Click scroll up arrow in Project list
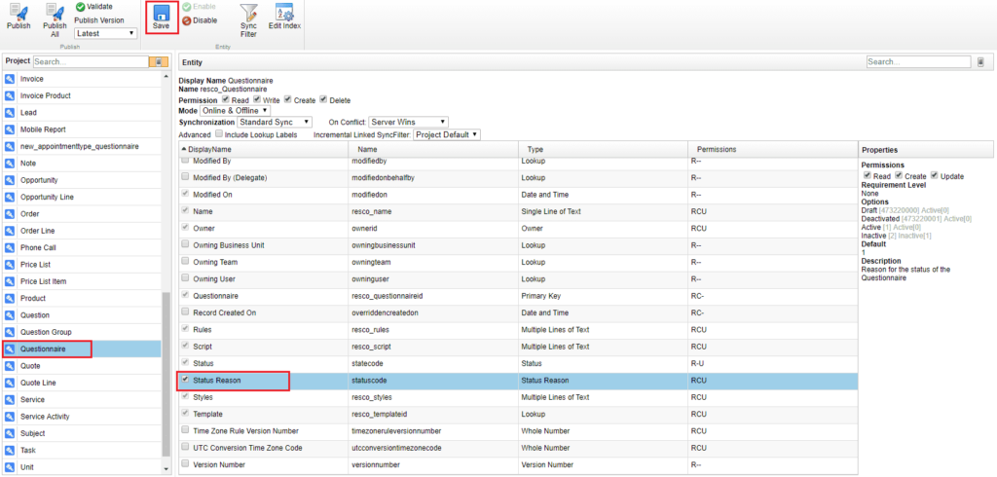The width and height of the screenshot is (997, 477). click(x=166, y=77)
